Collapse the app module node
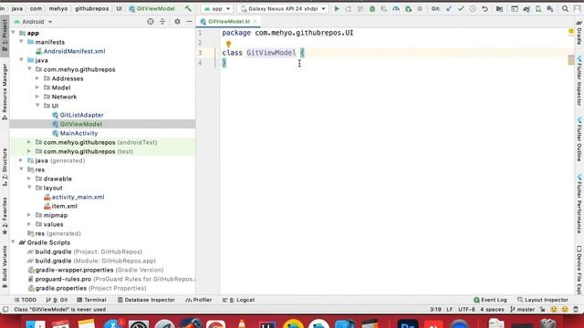Image resolution: width=584 pixels, height=328 pixels. tap(14, 33)
